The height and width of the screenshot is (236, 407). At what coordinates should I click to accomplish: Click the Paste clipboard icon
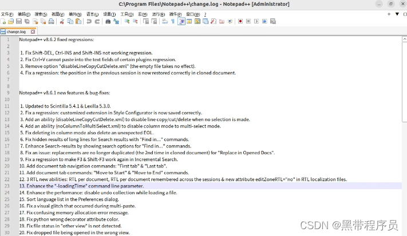coord(78,22)
